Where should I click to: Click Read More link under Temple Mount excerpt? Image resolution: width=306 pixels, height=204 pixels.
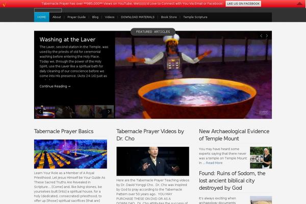coord(214,163)
